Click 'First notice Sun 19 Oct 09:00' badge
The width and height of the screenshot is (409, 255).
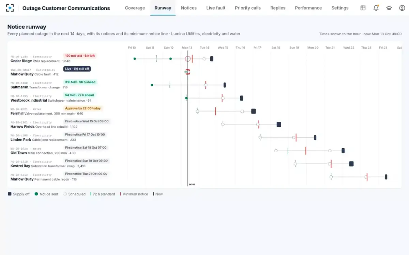[x=86, y=161]
